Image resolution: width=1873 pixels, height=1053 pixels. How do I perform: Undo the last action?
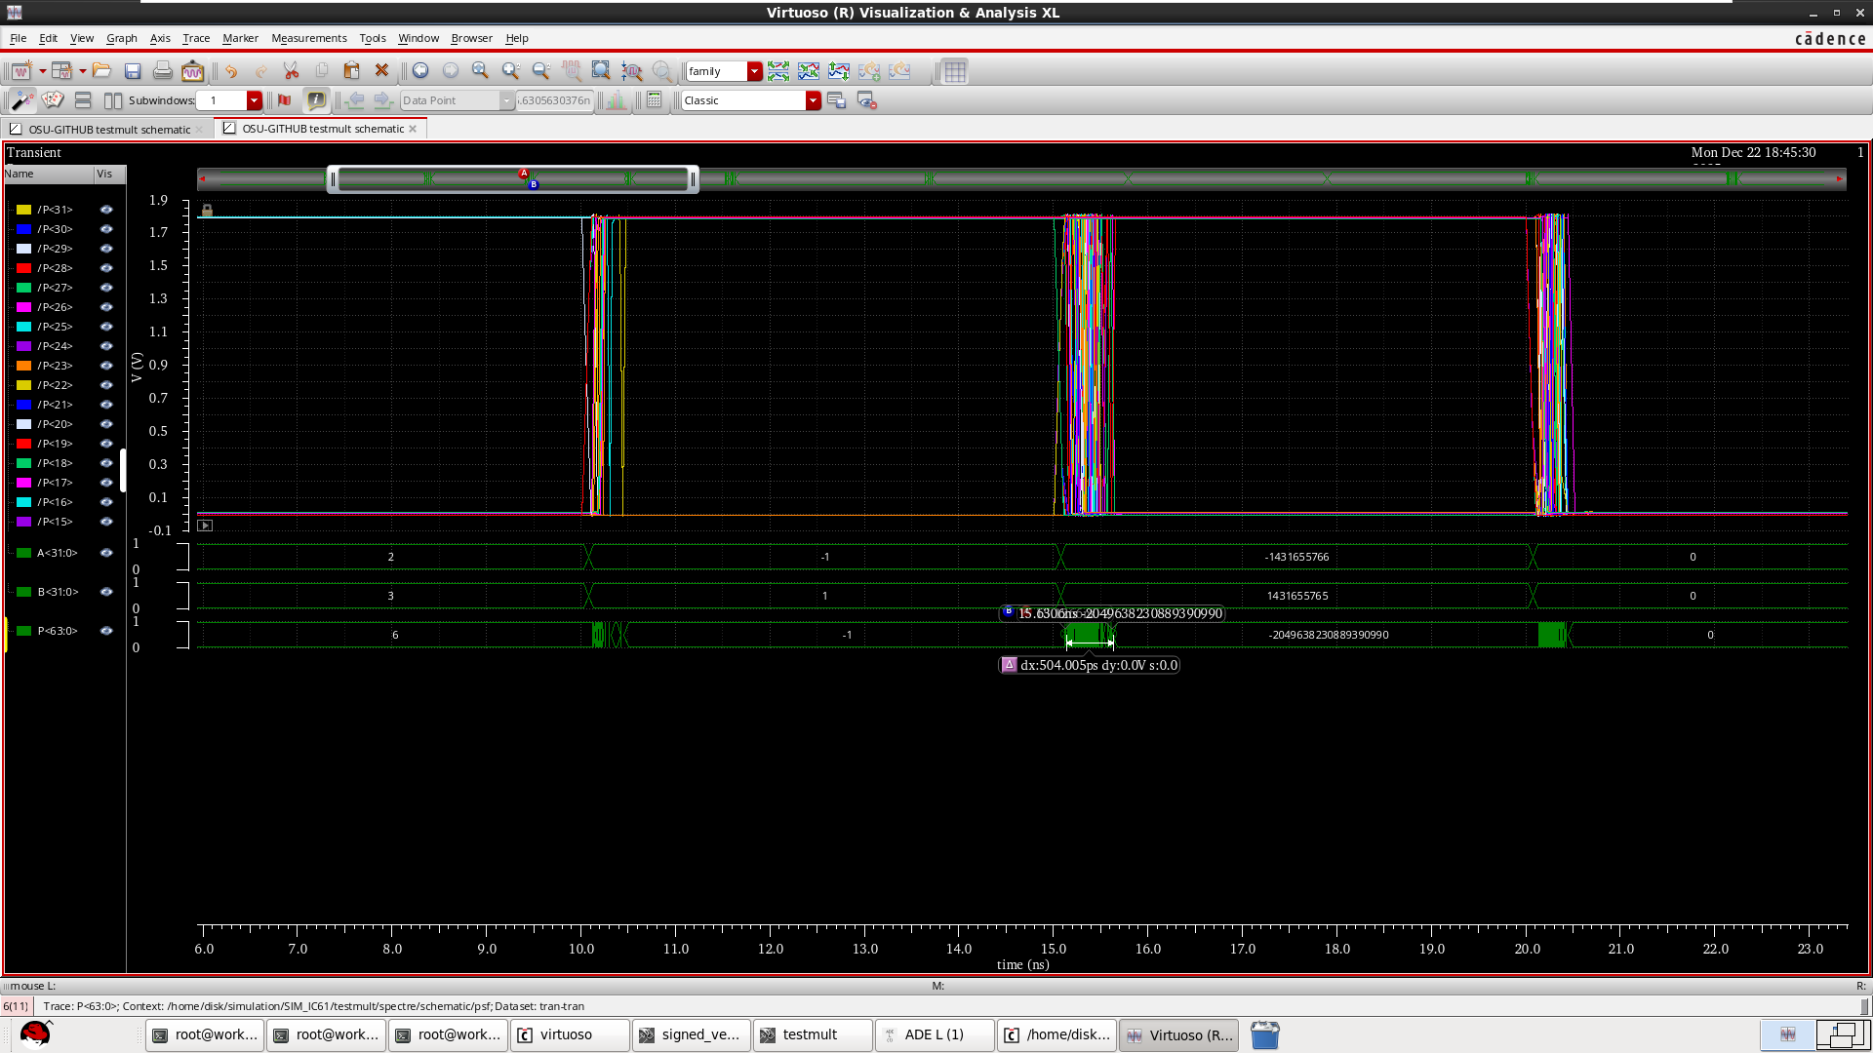(231, 70)
